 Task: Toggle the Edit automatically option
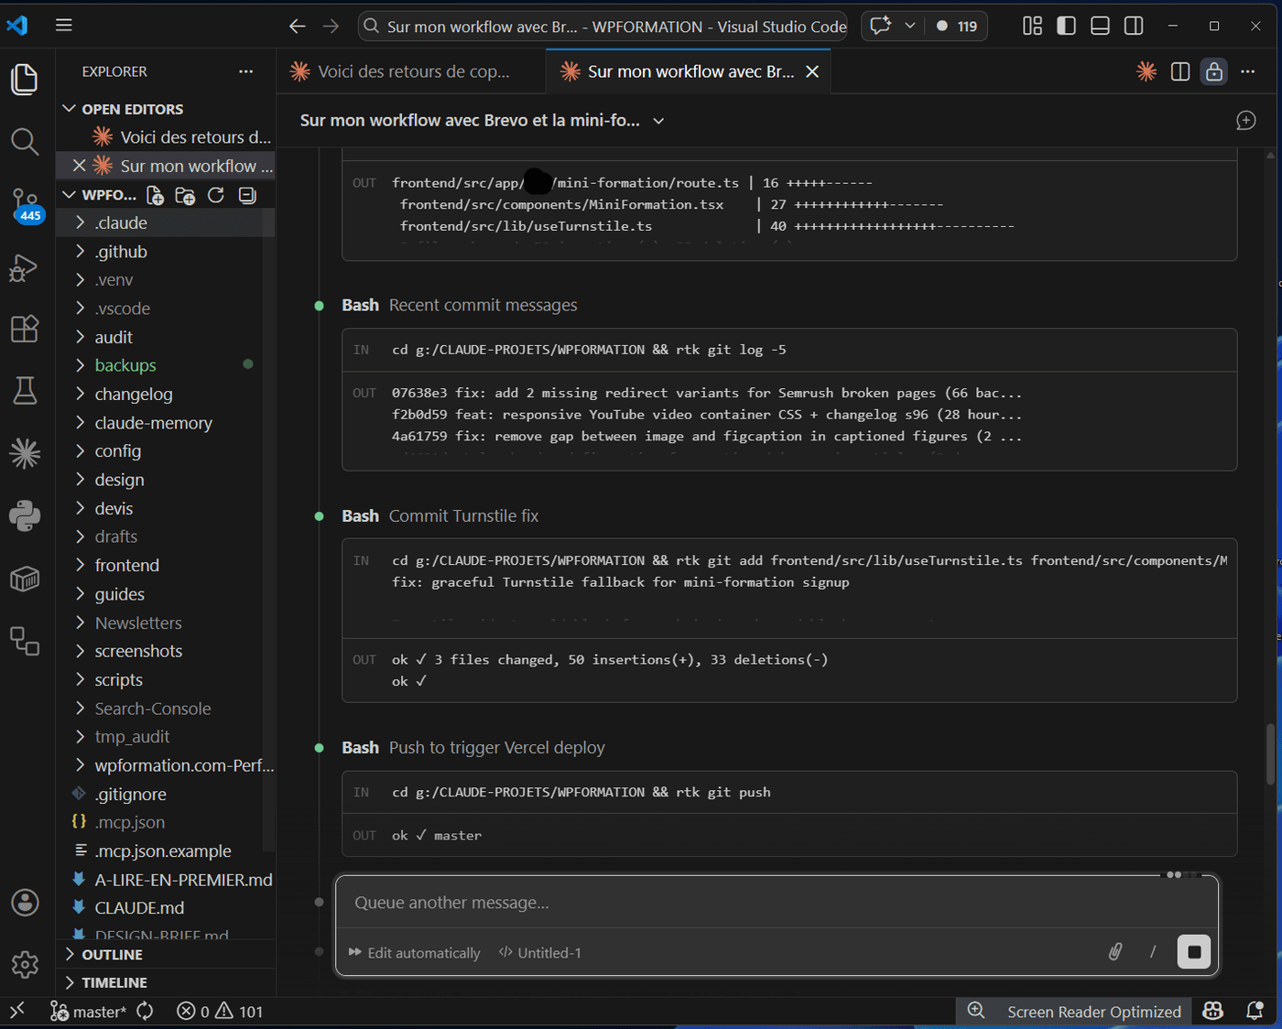click(x=414, y=952)
